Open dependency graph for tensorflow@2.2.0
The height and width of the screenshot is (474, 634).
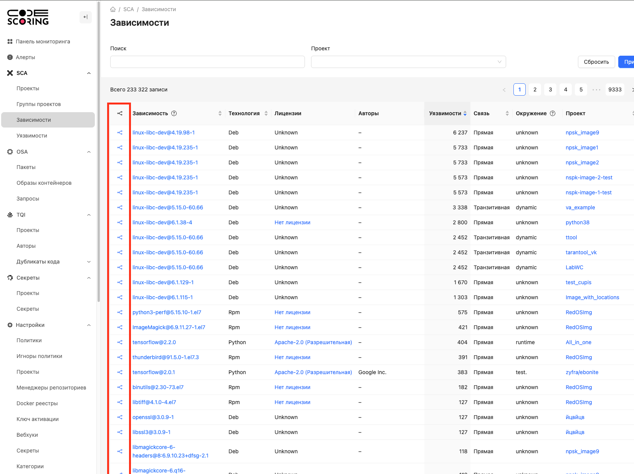pos(120,342)
